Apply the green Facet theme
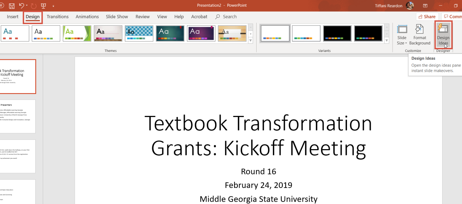462x204 pixels. [77, 33]
